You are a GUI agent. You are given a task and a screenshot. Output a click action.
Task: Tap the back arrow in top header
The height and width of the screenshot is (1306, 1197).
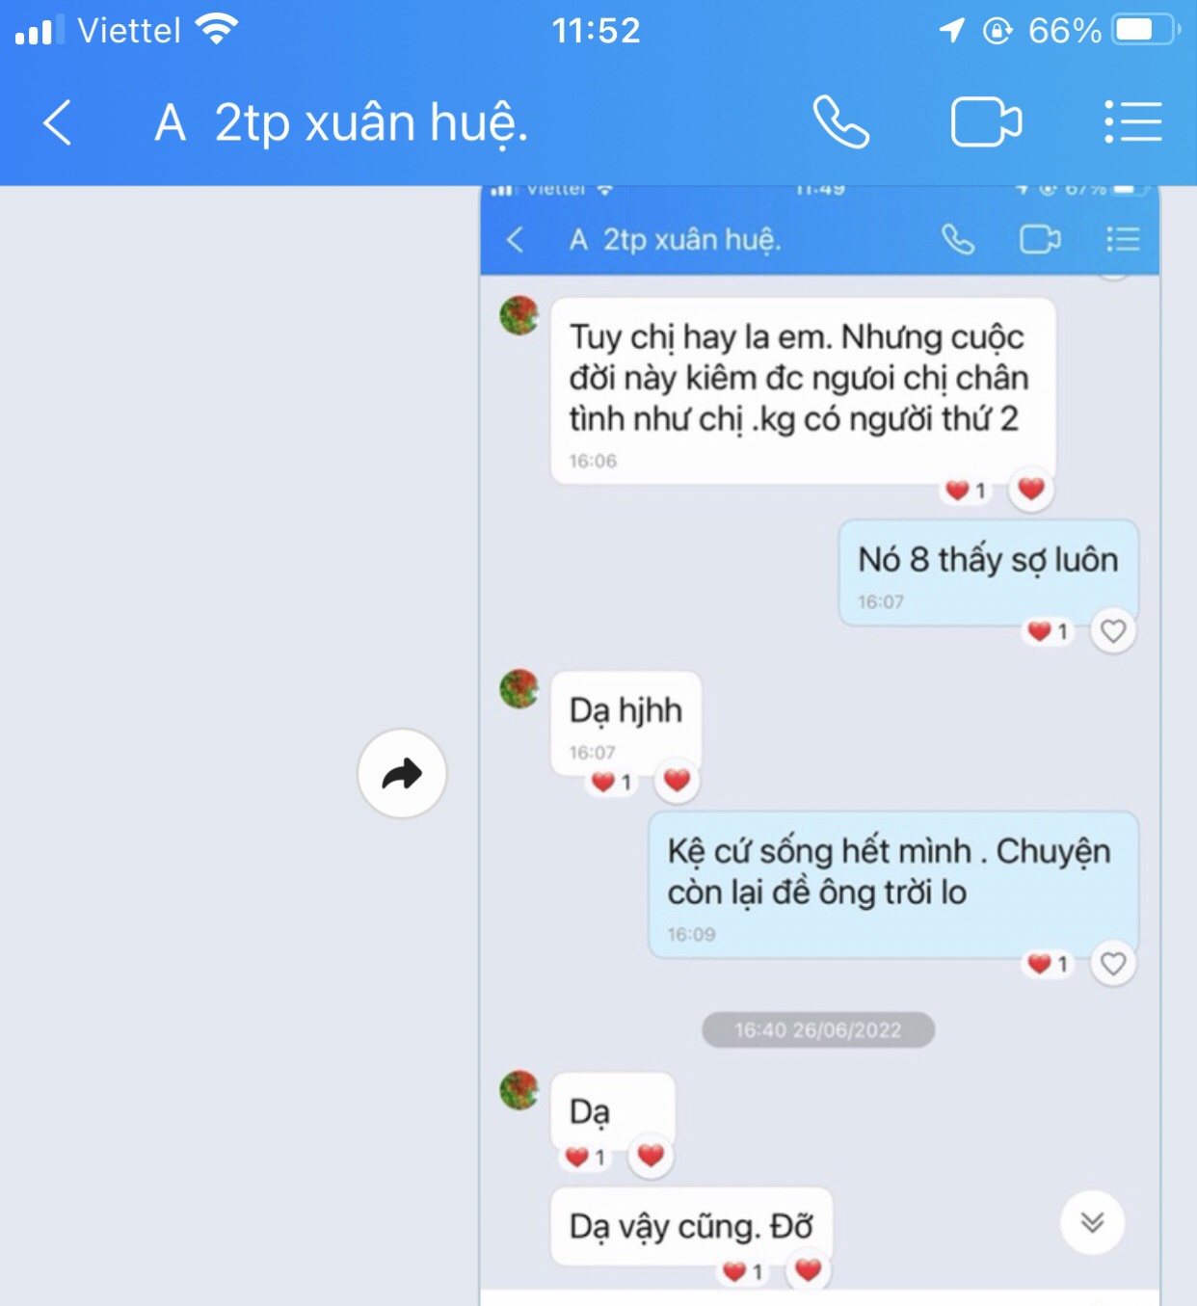(58, 123)
